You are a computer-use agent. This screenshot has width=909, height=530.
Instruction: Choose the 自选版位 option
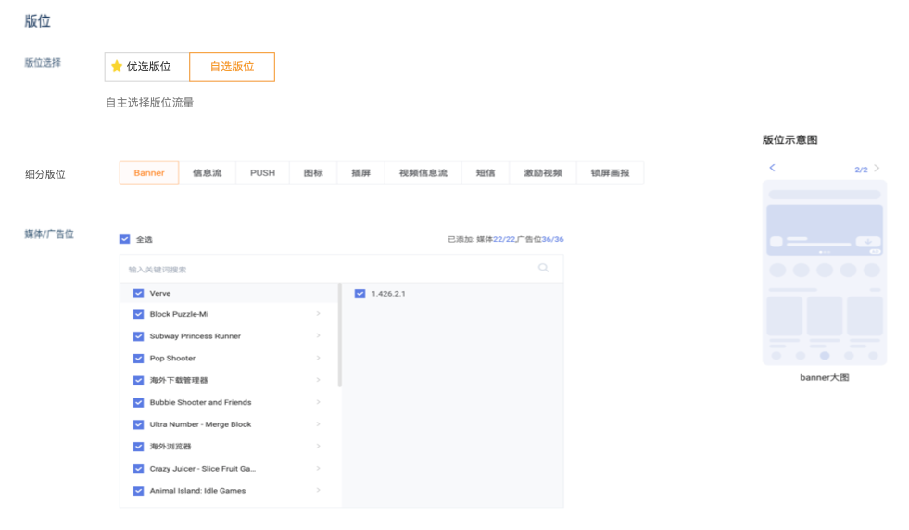[x=232, y=67]
